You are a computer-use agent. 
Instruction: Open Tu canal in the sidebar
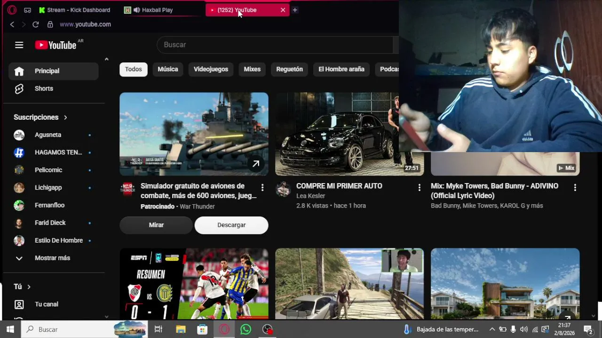(x=53, y=304)
